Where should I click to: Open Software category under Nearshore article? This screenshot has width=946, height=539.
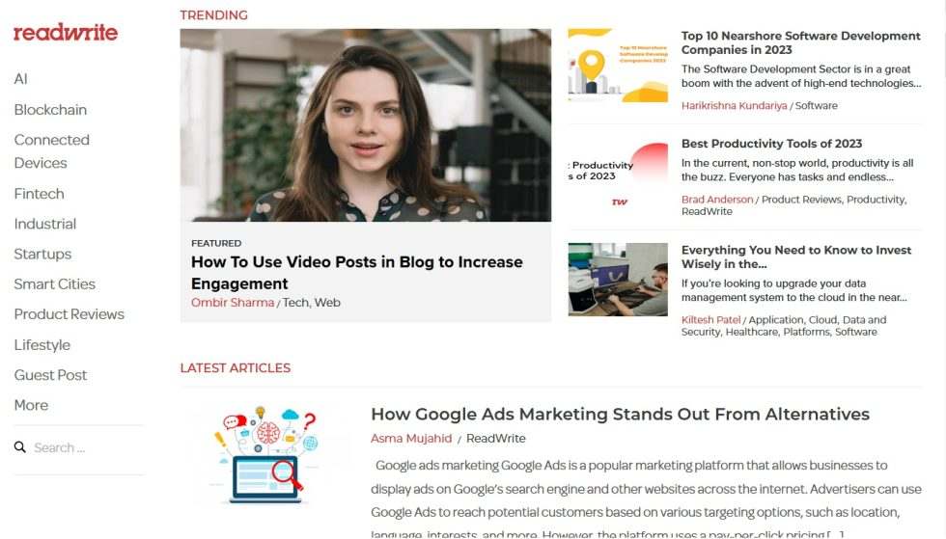(x=817, y=105)
